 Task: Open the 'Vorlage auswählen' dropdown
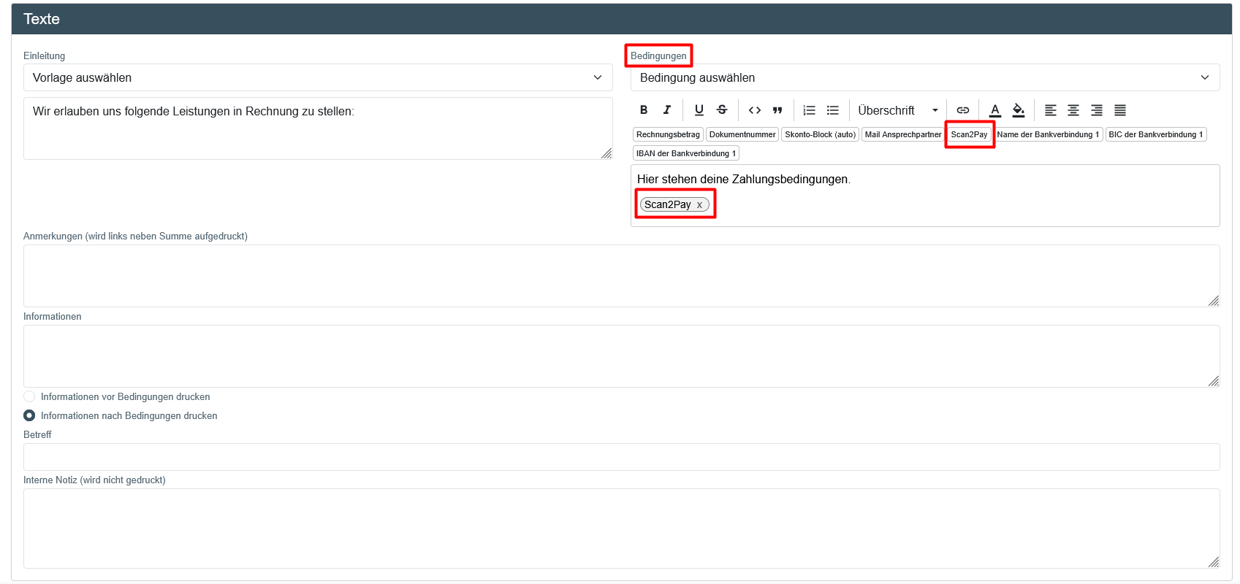318,77
